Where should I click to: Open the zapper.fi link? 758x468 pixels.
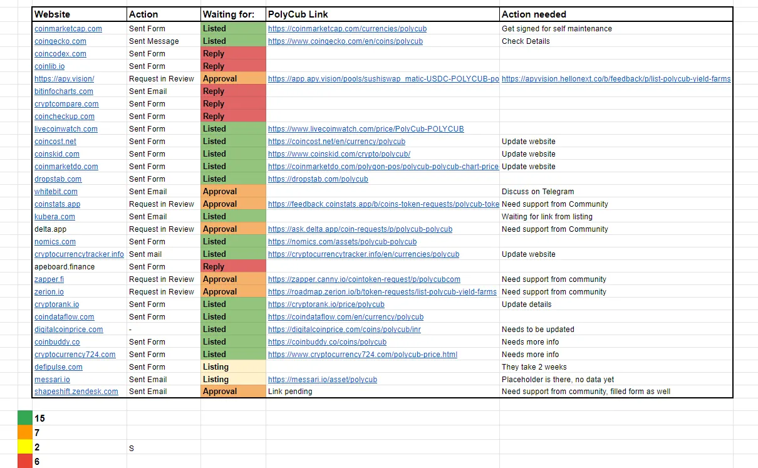[x=49, y=279]
